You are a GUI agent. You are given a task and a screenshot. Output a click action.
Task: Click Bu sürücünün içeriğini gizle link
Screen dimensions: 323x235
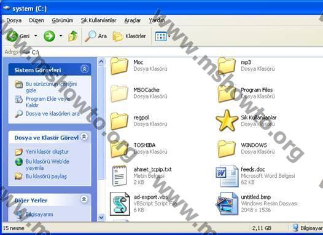[51, 87]
